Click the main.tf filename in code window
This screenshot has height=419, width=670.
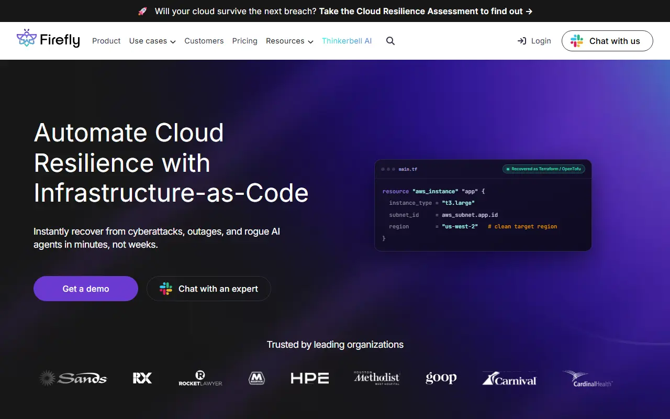[408, 169]
